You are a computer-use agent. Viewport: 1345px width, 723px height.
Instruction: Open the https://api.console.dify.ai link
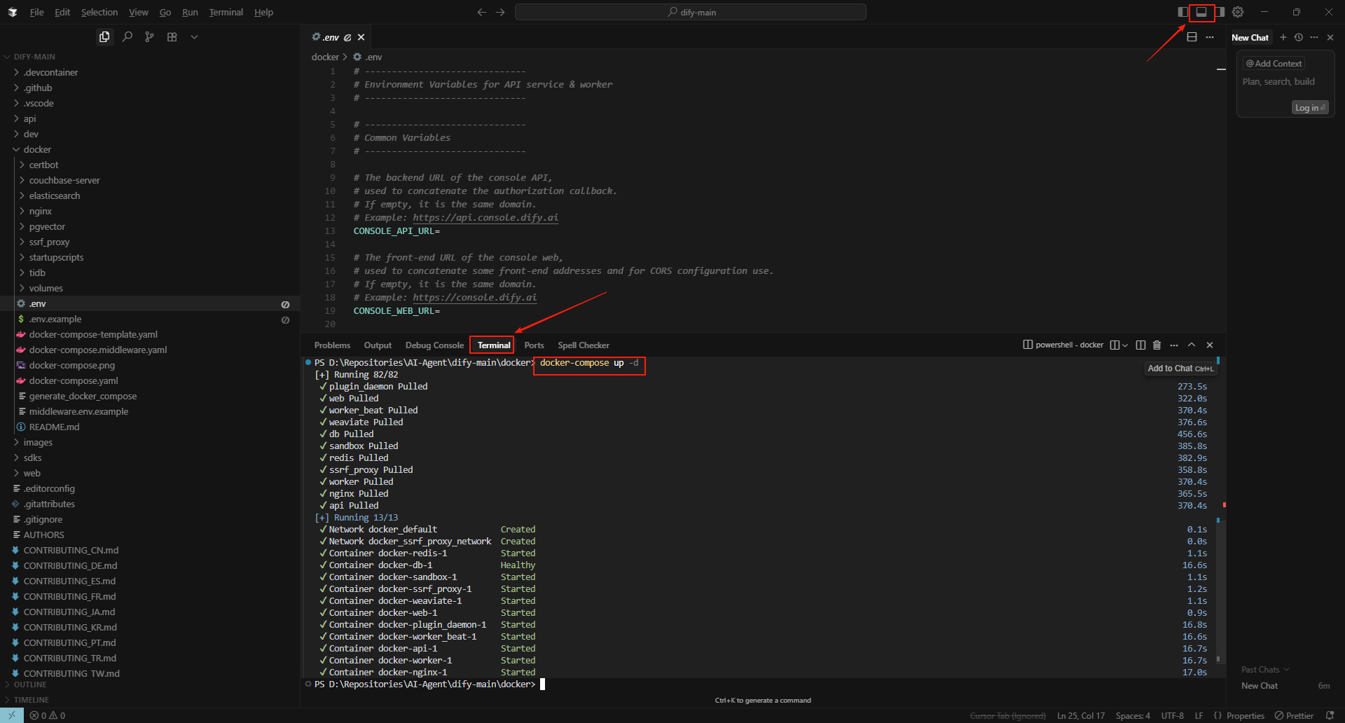pyautogui.click(x=485, y=218)
